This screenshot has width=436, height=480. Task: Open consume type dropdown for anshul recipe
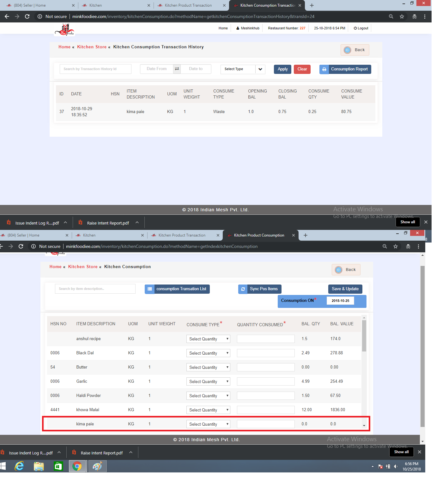tap(208, 339)
